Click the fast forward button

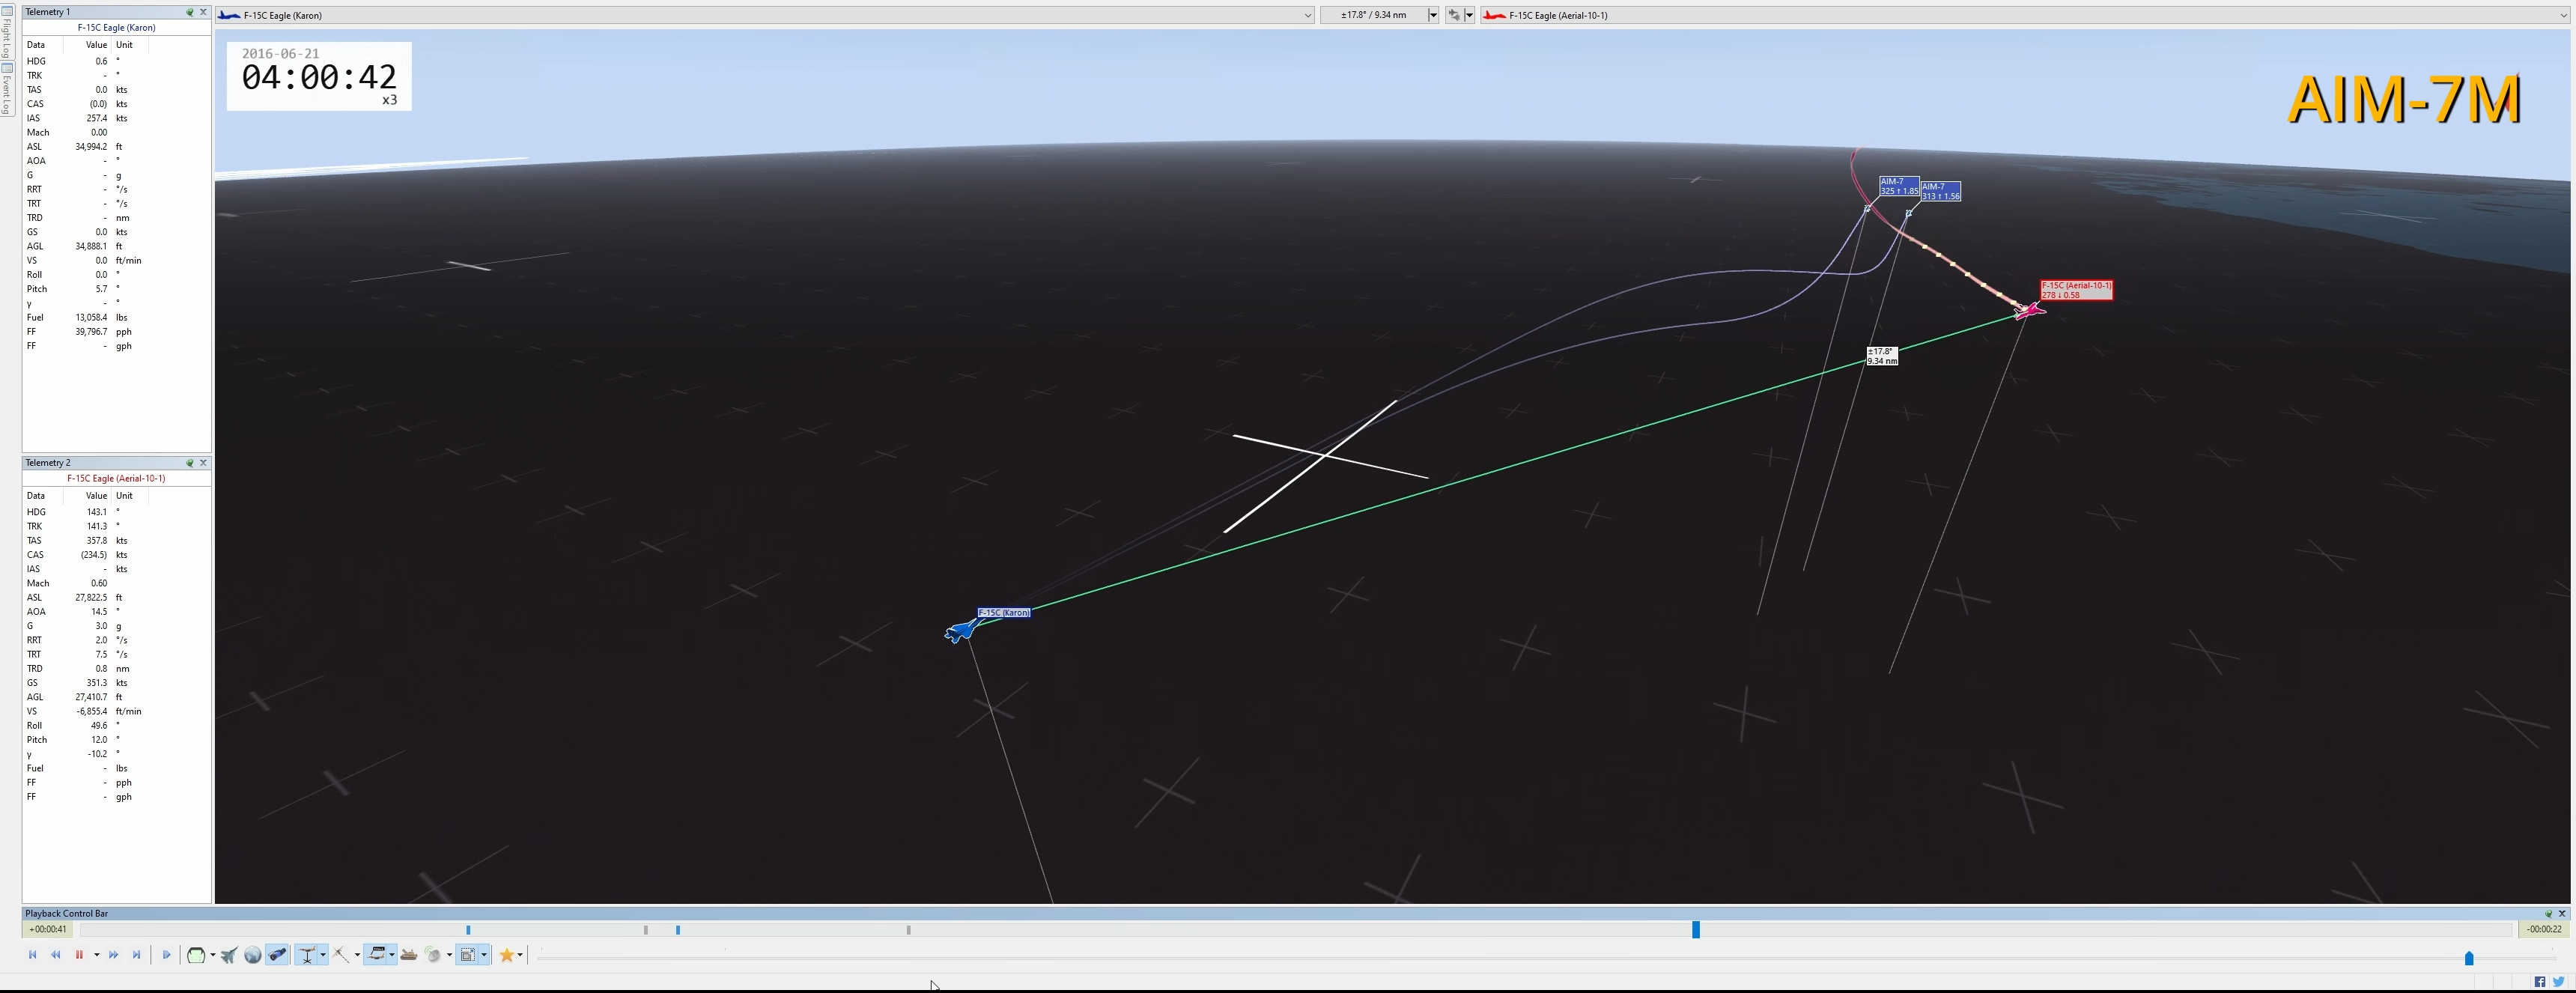coord(113,955)
